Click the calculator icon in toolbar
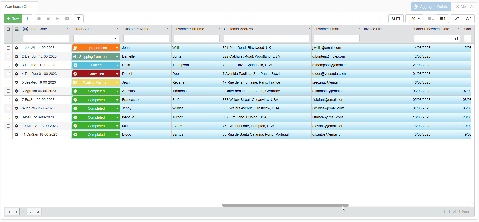 [x=58, y=19]
